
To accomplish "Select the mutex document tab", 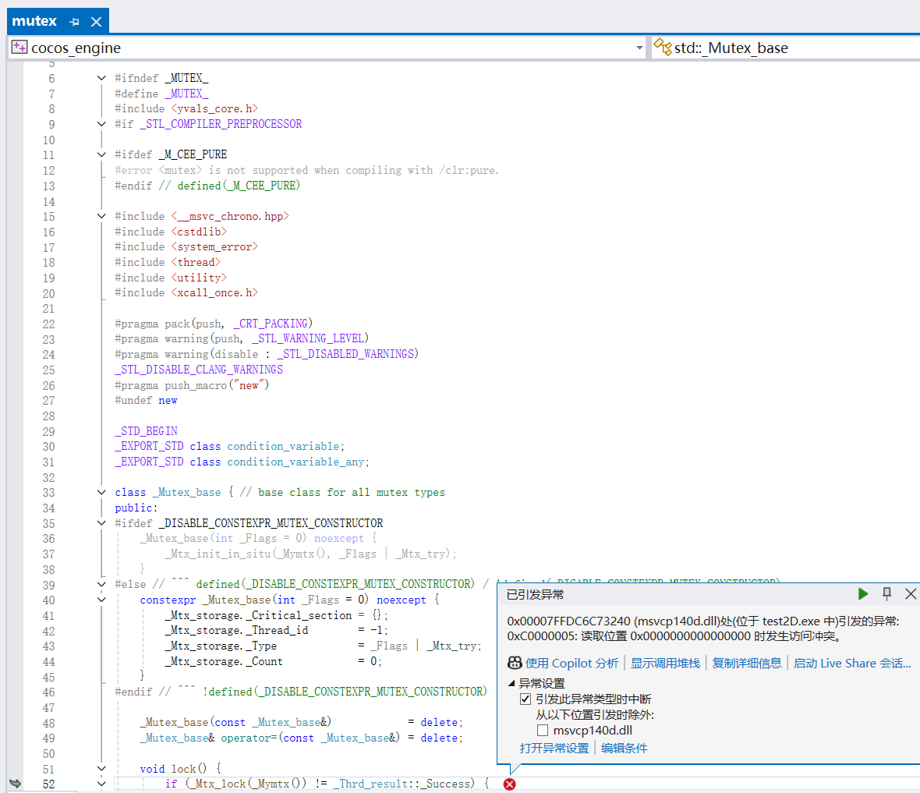I will tap(35, 21).
